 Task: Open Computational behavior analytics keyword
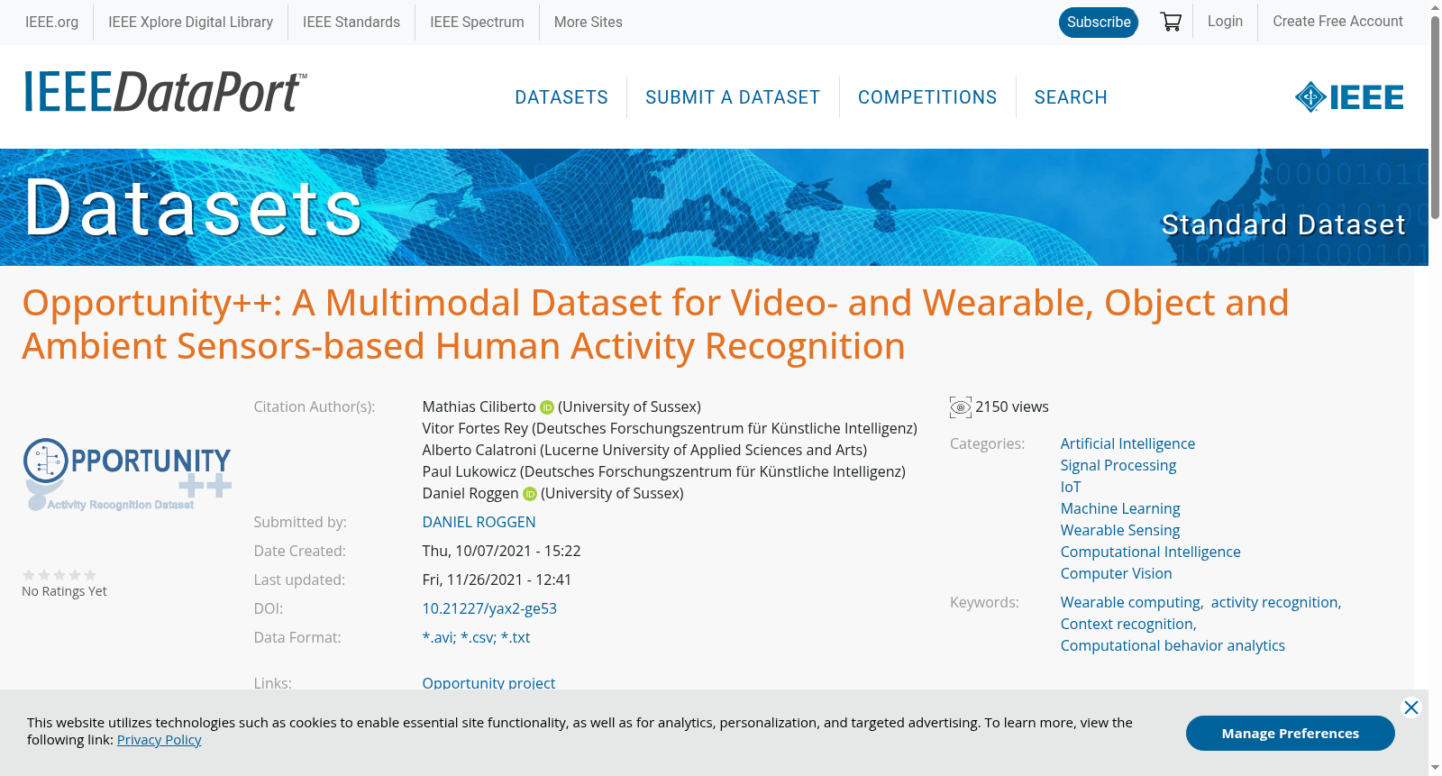pos(1173,646)
